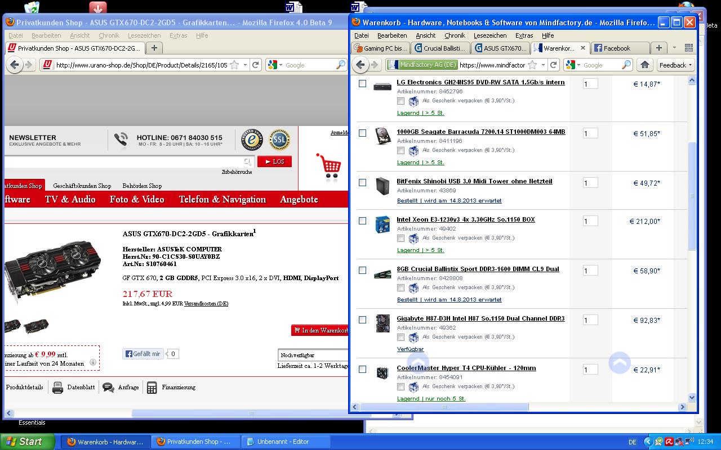Open Extras menu in Mindfactory window

point(524,35)
